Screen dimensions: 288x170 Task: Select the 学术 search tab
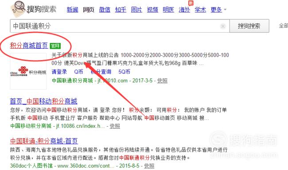point(200,10)
